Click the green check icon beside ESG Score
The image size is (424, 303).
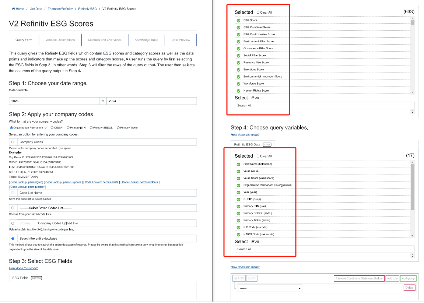238,21
